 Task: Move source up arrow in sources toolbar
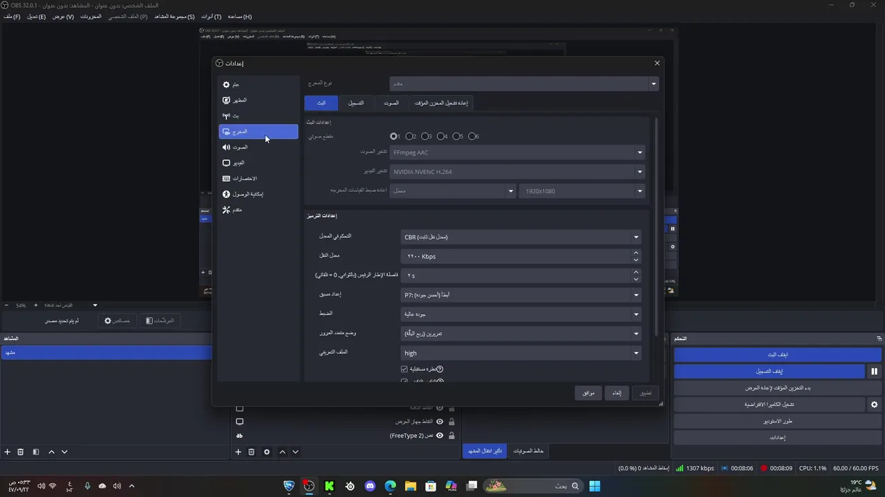[282, 452]
